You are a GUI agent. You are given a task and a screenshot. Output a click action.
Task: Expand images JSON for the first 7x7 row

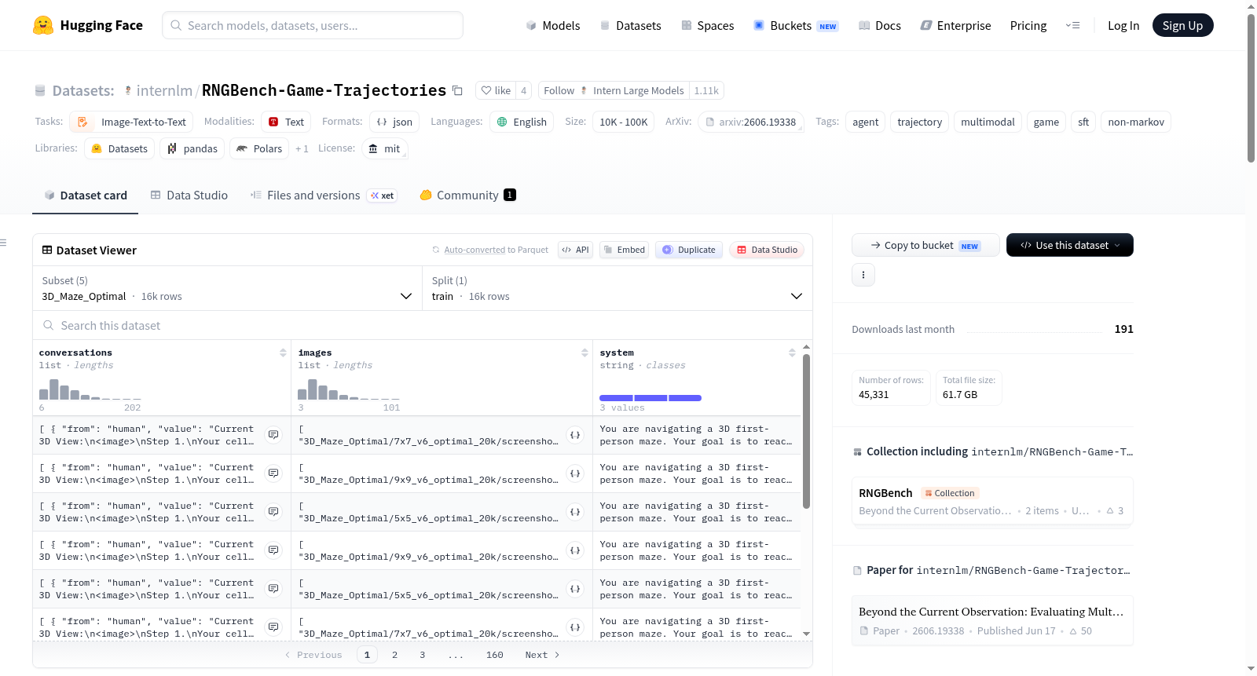(575, 435)
